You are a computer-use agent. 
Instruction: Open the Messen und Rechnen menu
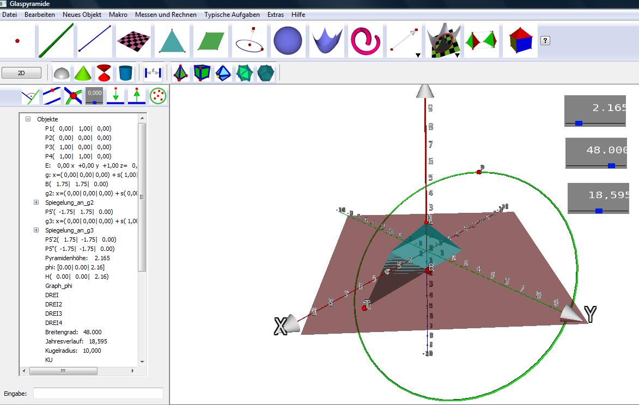point(166,15)
